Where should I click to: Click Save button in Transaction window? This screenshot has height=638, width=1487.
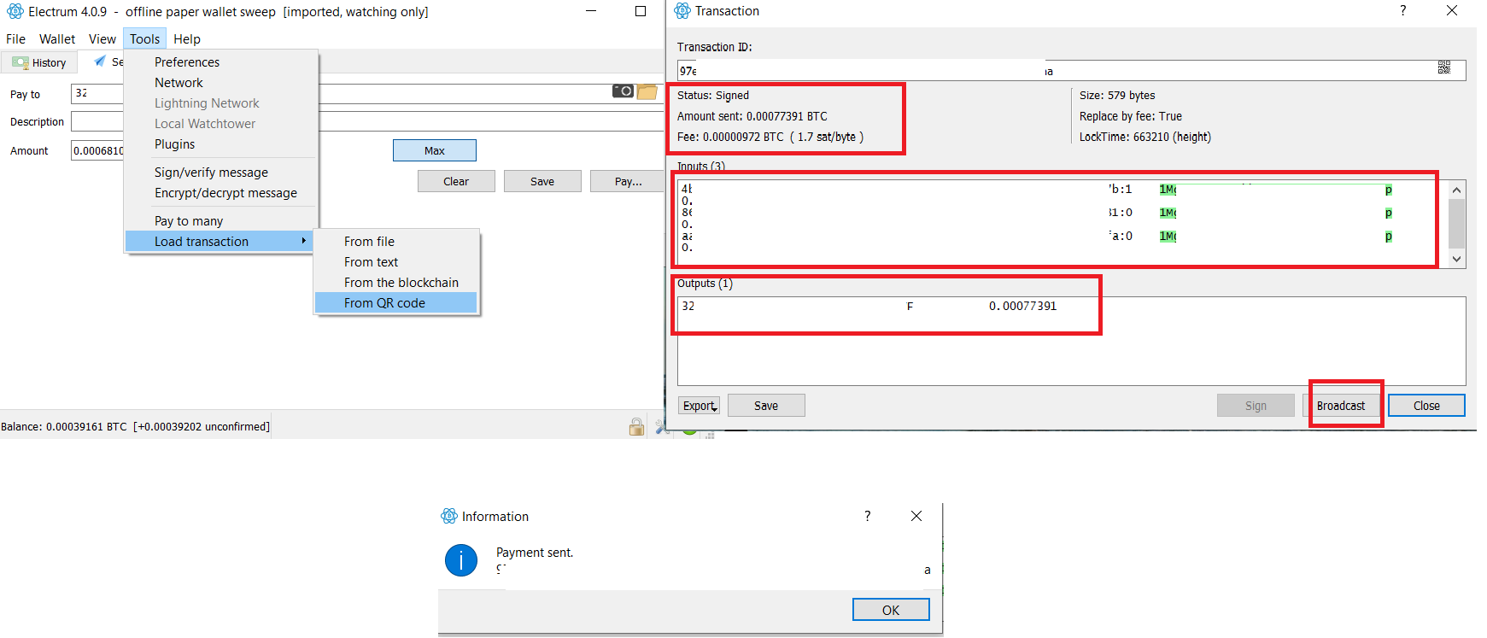point(766,406)
